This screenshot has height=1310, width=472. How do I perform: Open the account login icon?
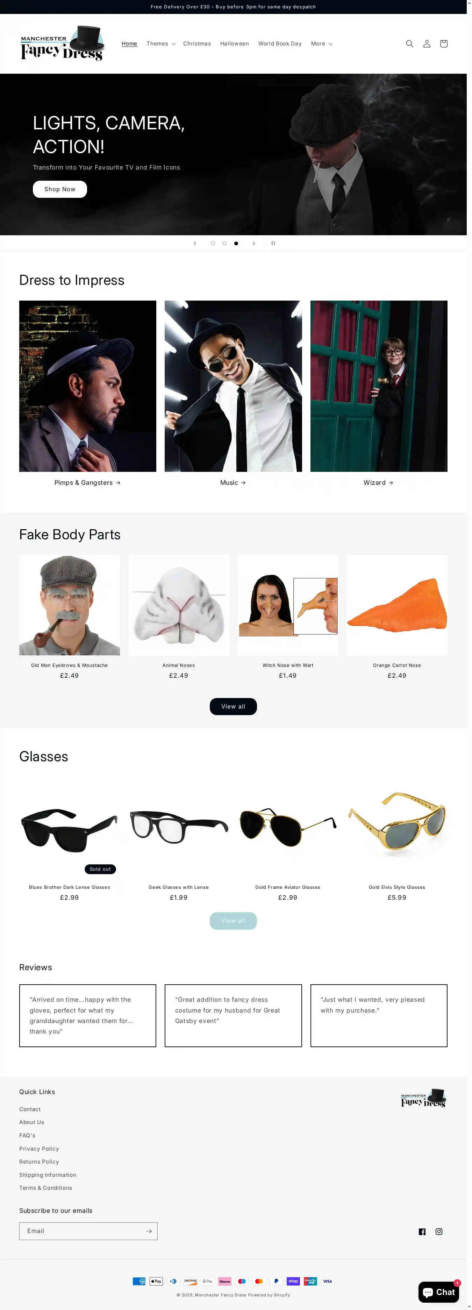(x=427, y=44)
